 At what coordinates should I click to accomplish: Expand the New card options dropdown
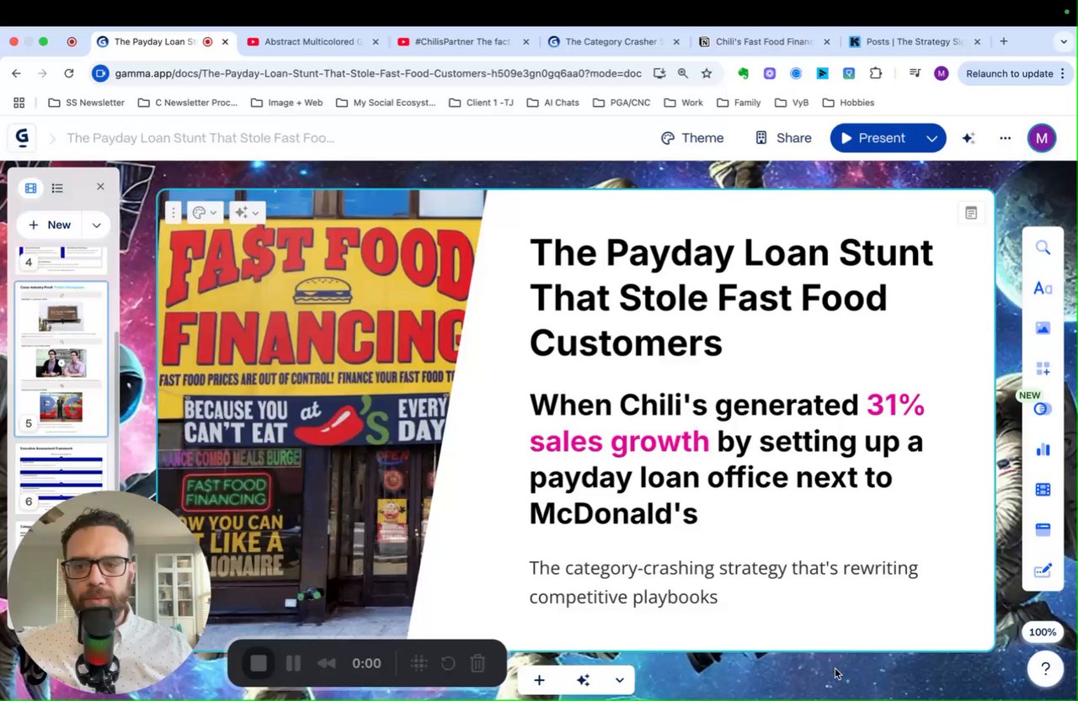pyautogui.click(x=96, y=225)
